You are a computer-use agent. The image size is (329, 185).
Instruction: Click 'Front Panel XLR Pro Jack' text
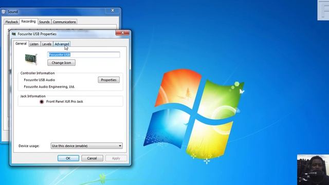[x=65, y=102]
